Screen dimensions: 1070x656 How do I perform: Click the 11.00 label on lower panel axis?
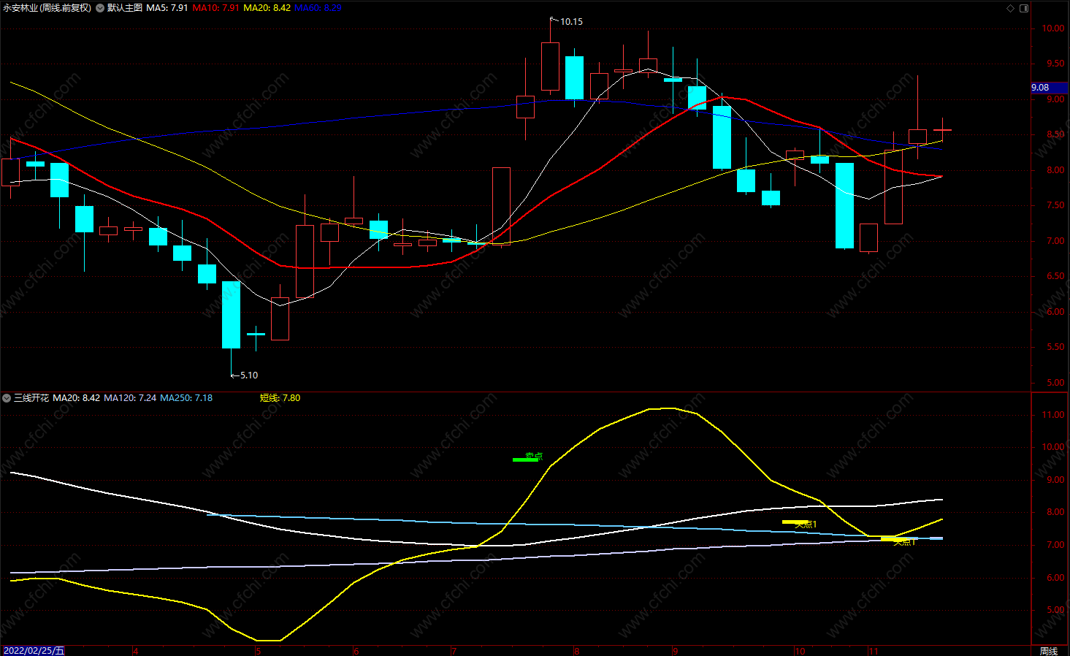1053,415
